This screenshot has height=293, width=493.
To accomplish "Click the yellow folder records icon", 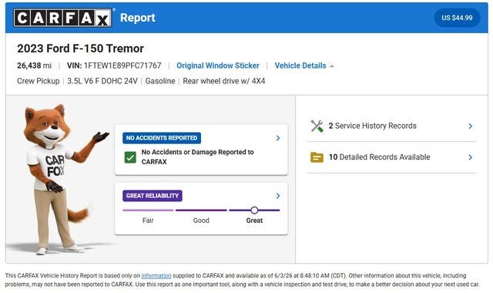I will [x=317, y=157].
